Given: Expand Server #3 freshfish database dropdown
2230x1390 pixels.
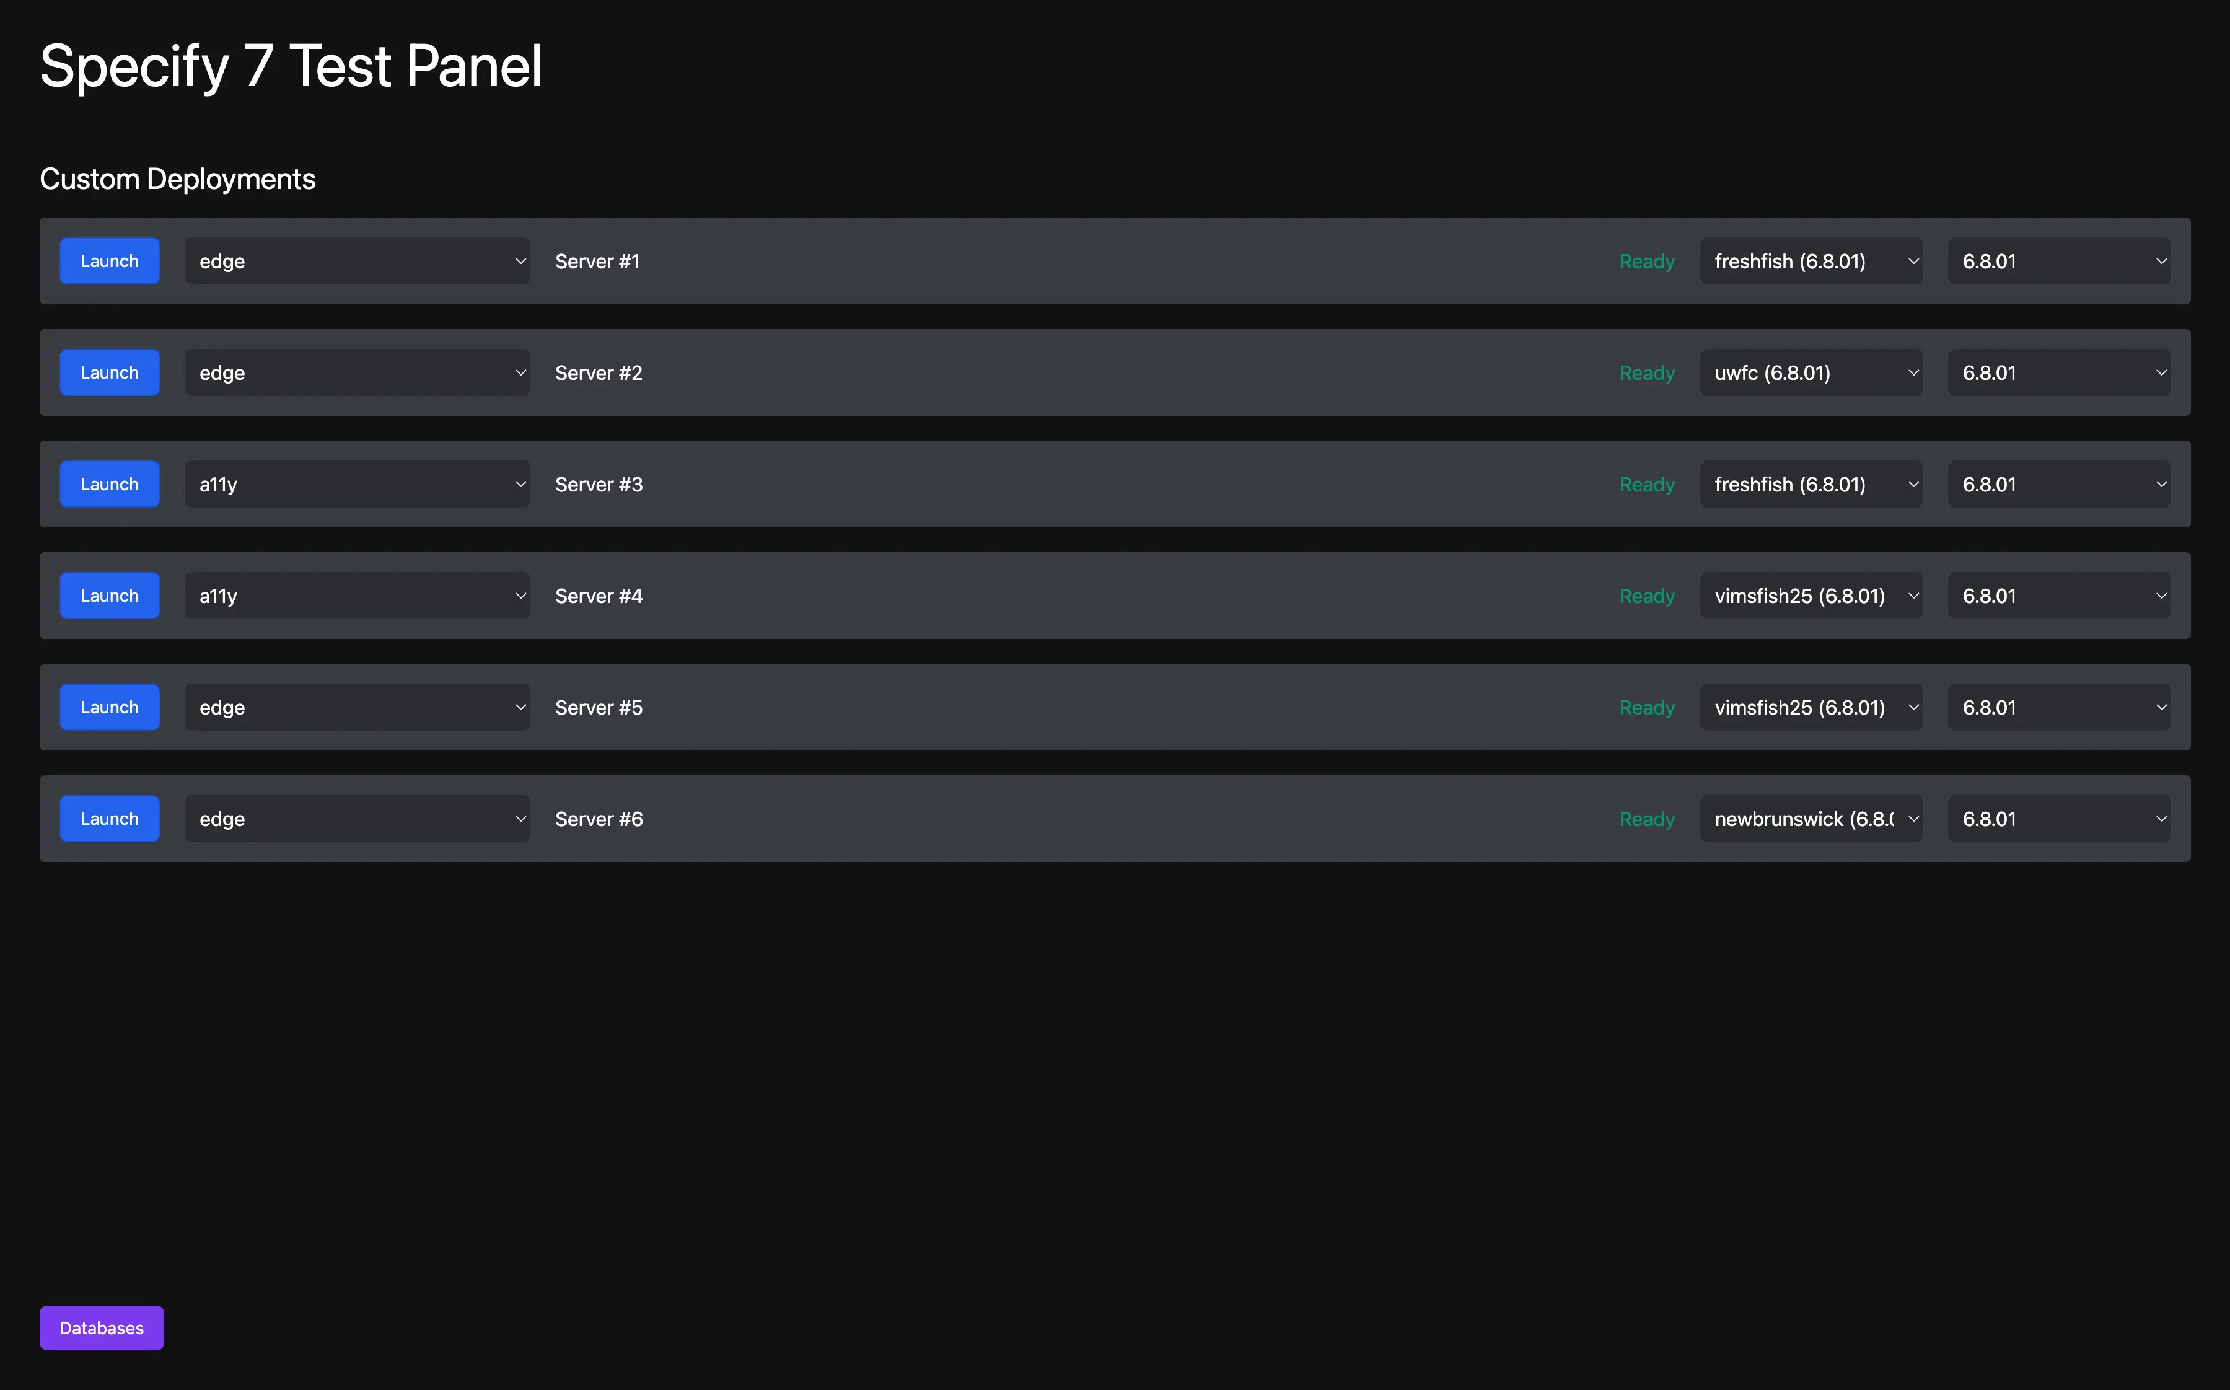Looking at the screenshot, I should click(1811, 485).
